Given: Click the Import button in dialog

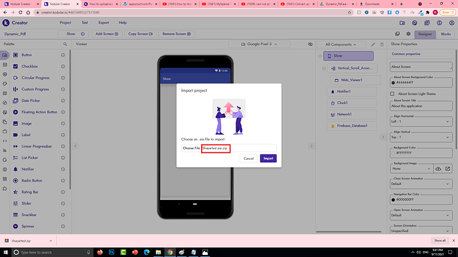Looking at the screenshot, I should coord(268,158).
